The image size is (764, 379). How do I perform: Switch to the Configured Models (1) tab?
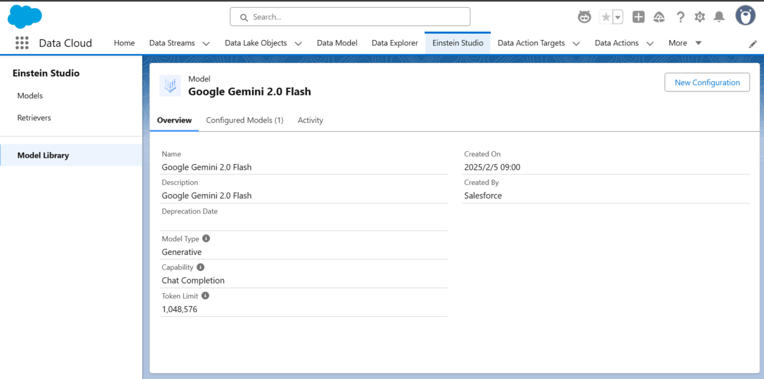click(244, 120)
